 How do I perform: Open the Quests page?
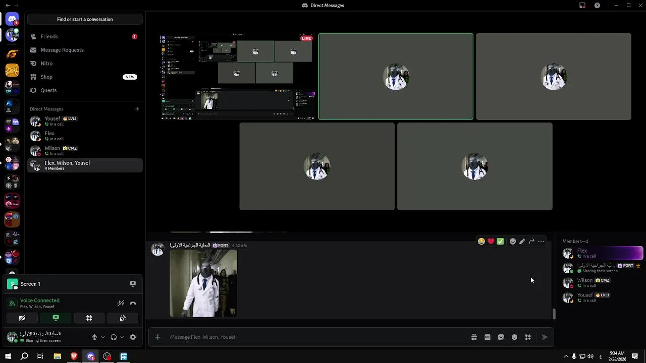[x=85, y=90]
